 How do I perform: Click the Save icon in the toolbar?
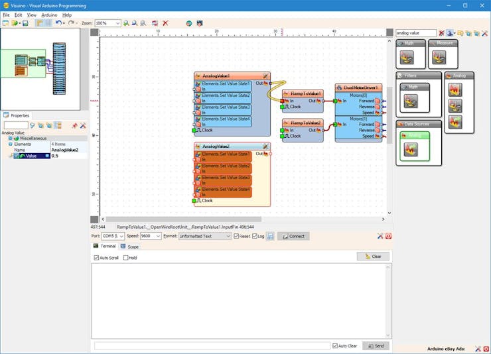pyautogui.click(x=25, y=23)
